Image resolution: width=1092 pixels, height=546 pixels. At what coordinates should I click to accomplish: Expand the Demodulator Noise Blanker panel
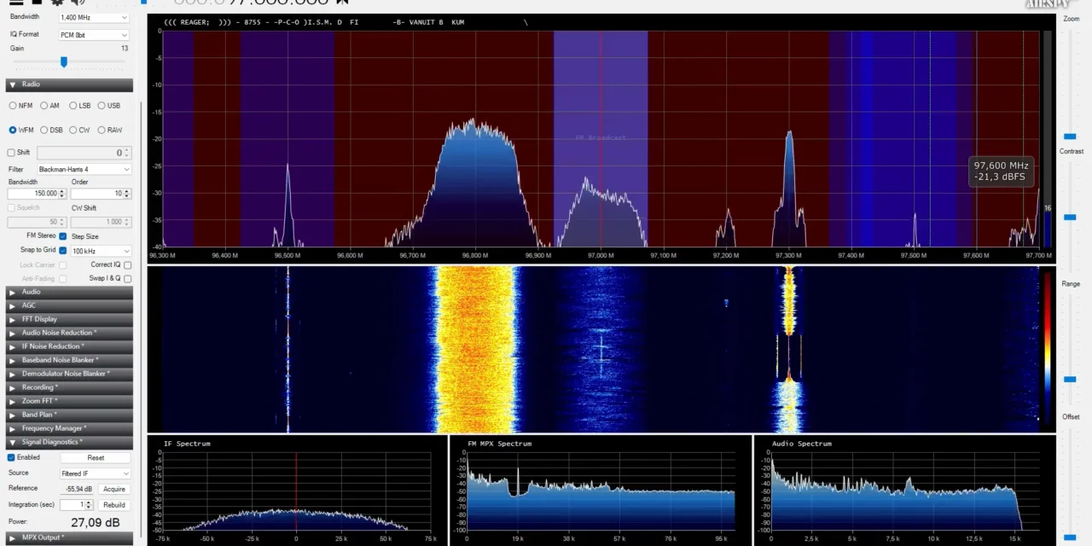point(69,374)
